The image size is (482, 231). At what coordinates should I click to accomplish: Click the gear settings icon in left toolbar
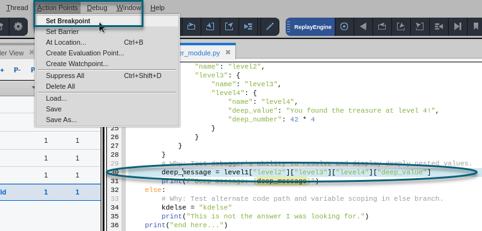[18, 26]
